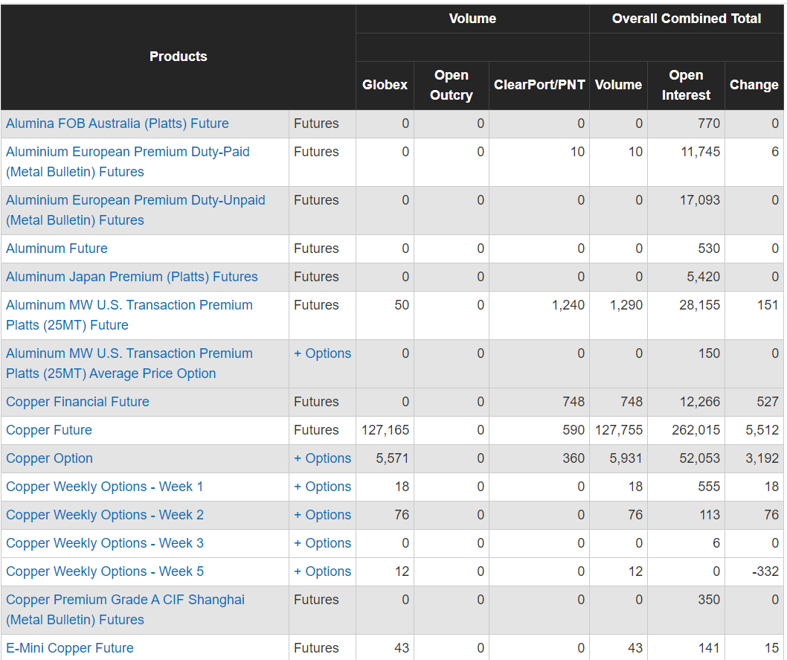Click the 5,420 open interest value
This screenshot has width=787, height=660.
tap(703, 277)
